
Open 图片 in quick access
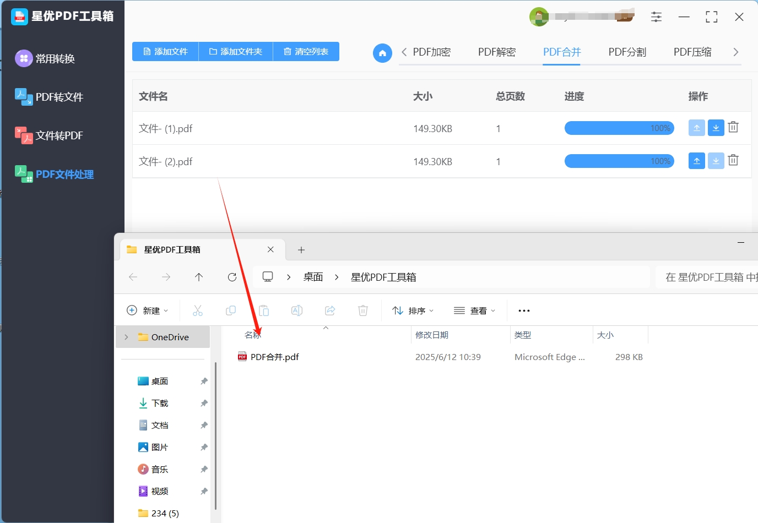(160, 447)
